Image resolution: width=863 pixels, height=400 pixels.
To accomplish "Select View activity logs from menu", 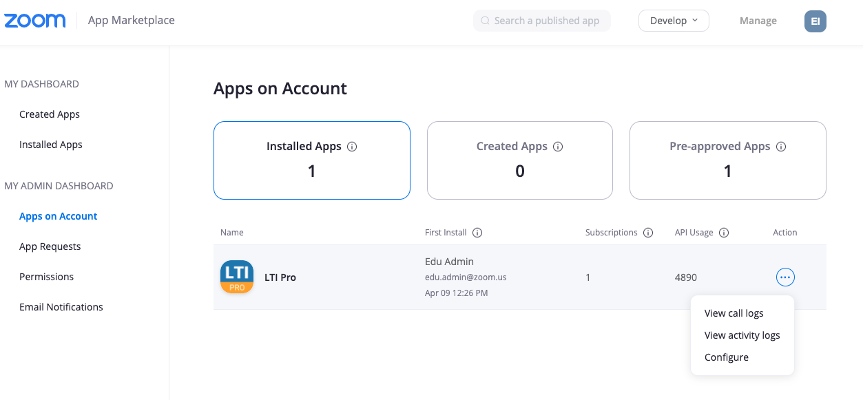I will coord(742,335).
